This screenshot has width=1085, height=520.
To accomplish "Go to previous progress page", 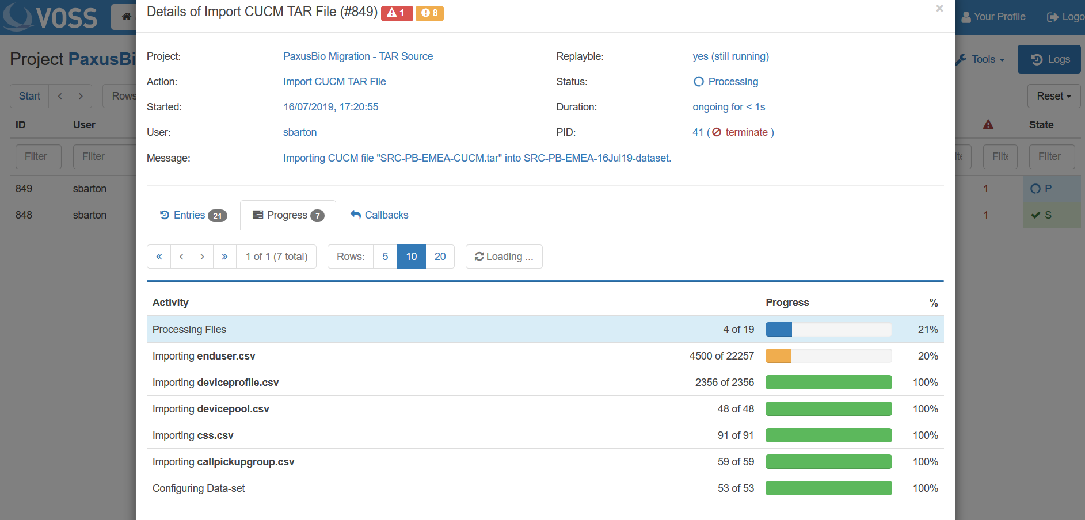I will [x=181, y=257].
